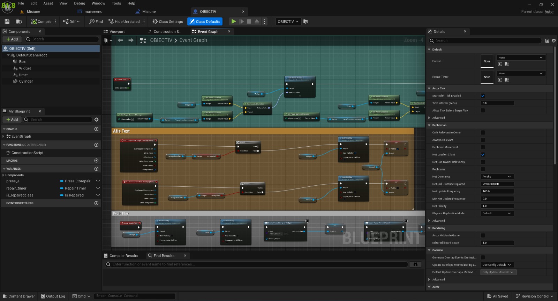Click the Save blueprint icon
Viewport: 558px width, 301px height.
click(7, 22)
